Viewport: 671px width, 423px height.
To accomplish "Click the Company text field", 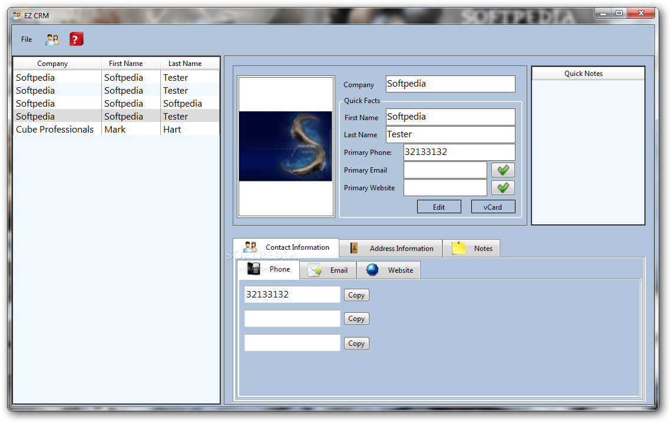I will pos(451,84).
